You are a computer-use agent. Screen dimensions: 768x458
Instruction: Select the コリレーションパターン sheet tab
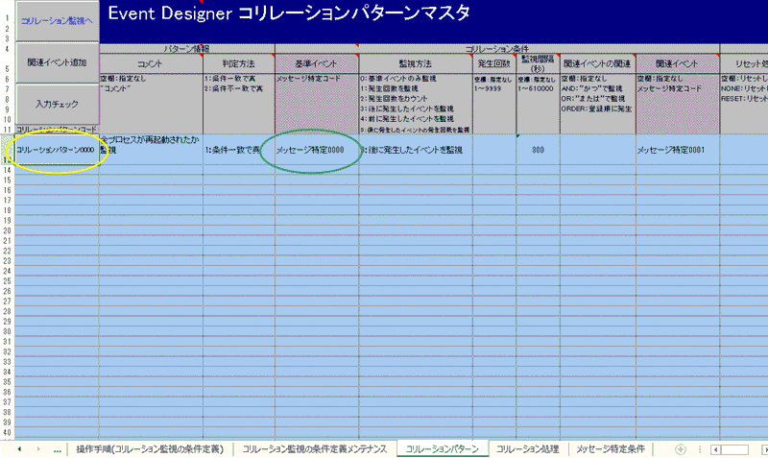pyautogui.click(x=442, y=449)
